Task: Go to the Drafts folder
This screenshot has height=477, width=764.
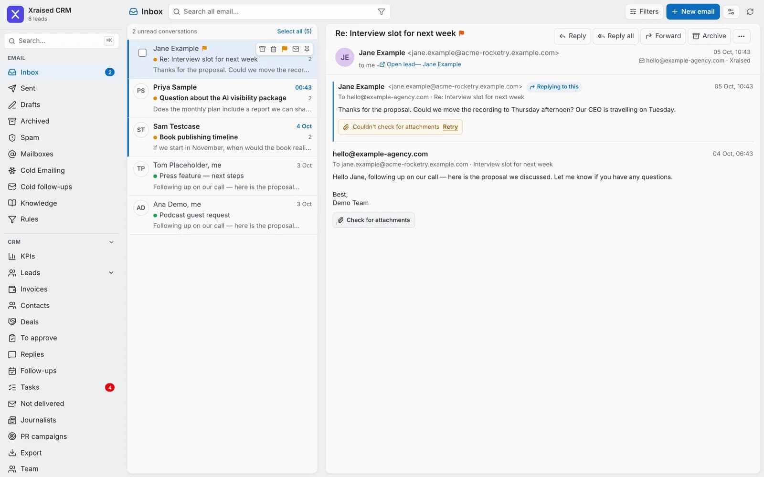Action: point(61,104)
